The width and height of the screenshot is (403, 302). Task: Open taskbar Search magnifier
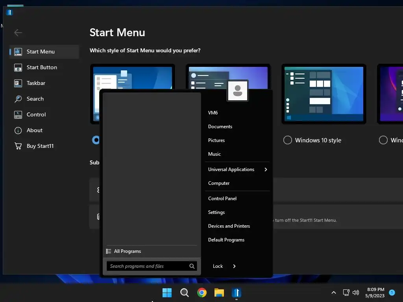tap(185, 293)
